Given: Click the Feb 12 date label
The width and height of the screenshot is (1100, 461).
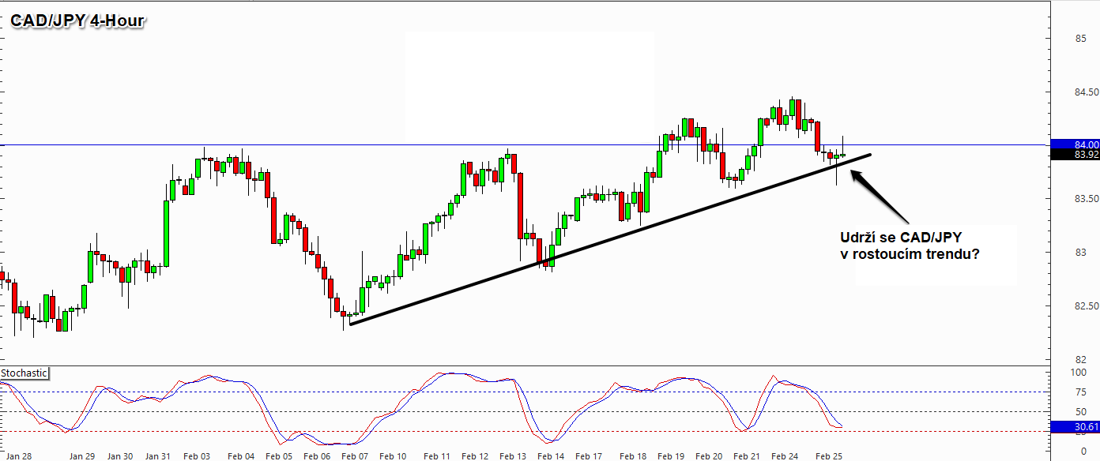Looking at the screenshot, I should click(475, 456).
